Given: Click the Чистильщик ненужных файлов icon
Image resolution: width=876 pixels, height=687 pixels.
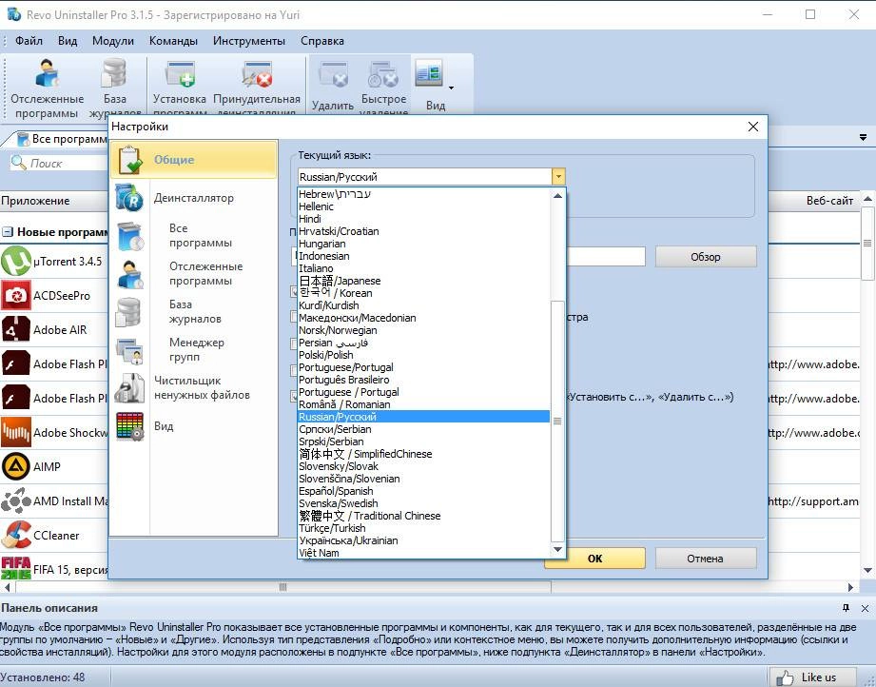Looking at the screenshot, I should (129, 387).
